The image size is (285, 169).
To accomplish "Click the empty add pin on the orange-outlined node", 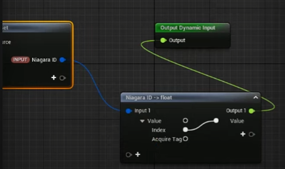I will pyautogui.click(x=62, y=78).
